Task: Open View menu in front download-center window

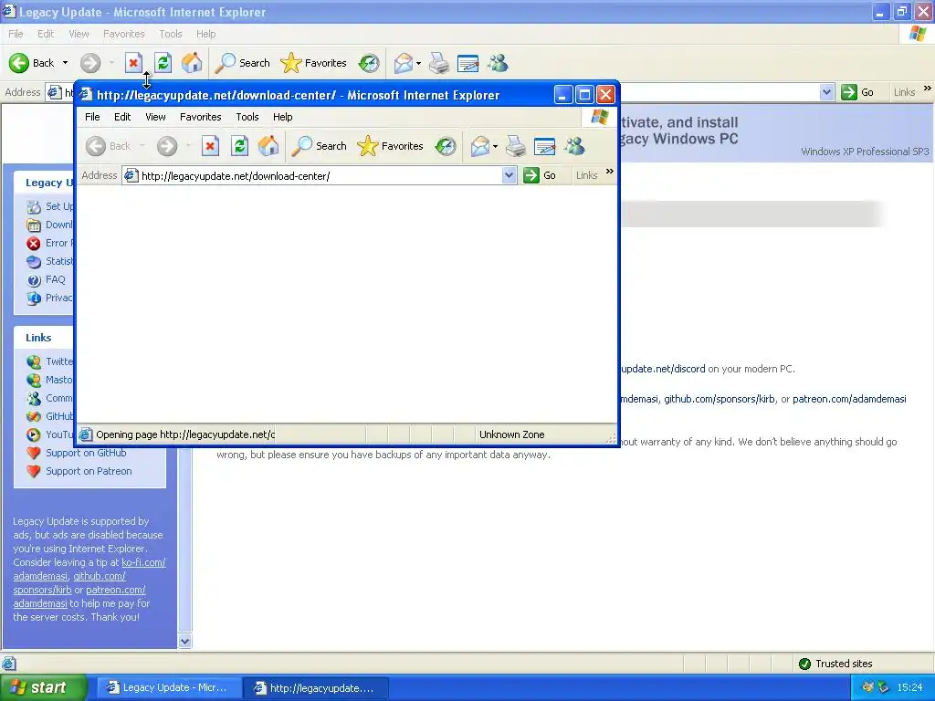Action: pos(155,117)
